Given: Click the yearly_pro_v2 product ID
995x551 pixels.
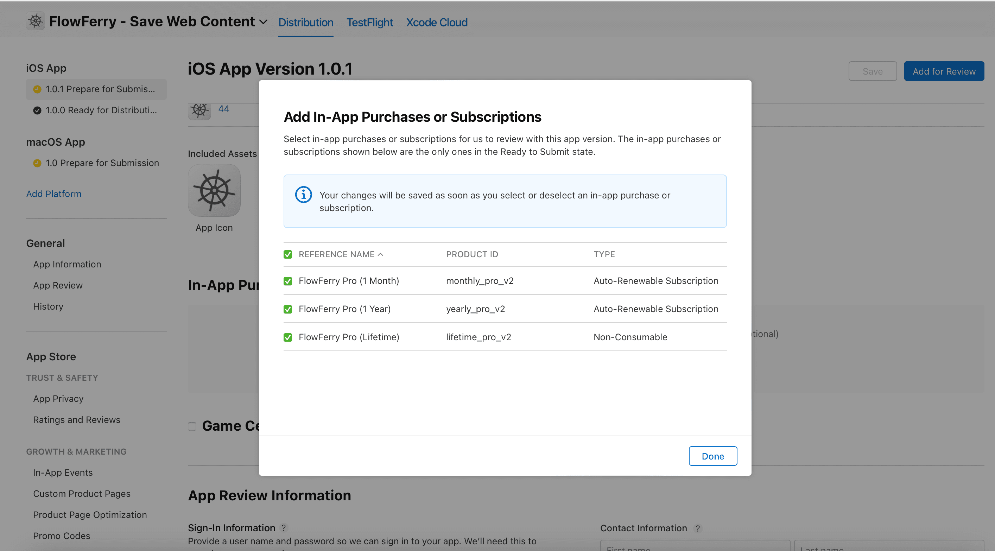Looking at the screenshot, I should point(475,309).
